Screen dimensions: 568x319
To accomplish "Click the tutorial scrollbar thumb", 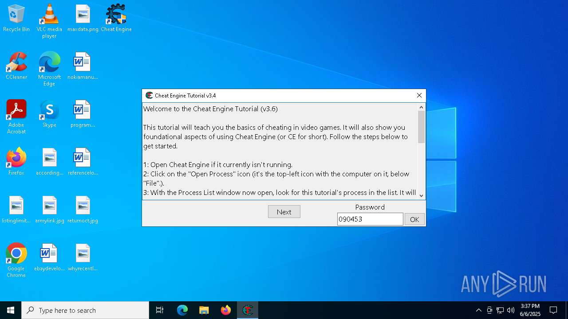I will click(422, 127).
